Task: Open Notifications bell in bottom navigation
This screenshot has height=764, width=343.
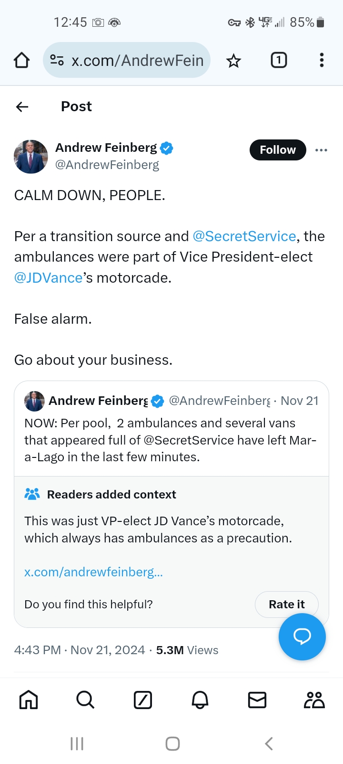Action: (200, 700)
